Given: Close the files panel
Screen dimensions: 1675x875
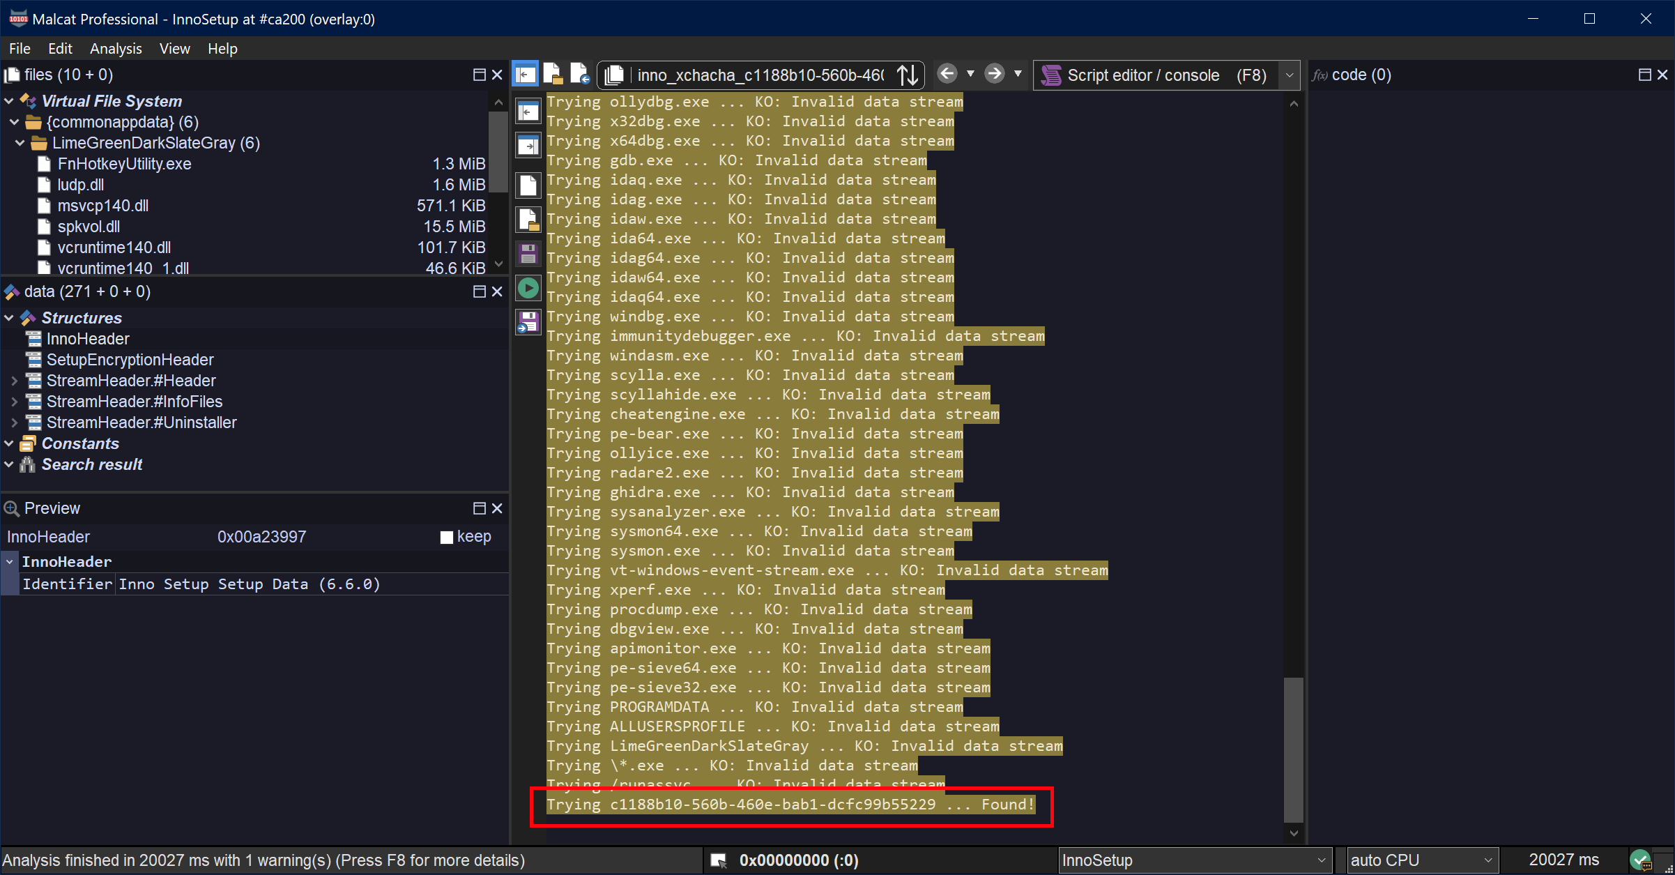Looking at the screenshot, I should 497,75.
